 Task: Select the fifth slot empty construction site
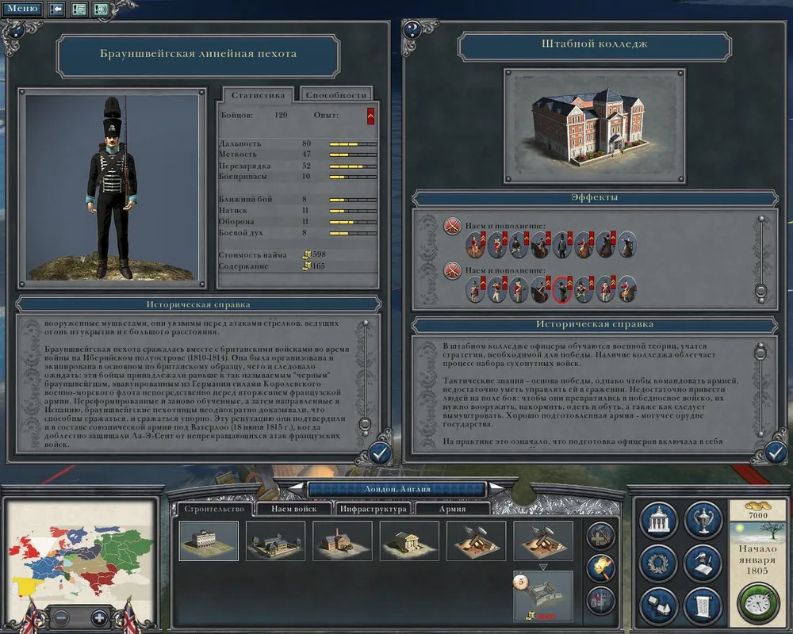click(476, 541)
